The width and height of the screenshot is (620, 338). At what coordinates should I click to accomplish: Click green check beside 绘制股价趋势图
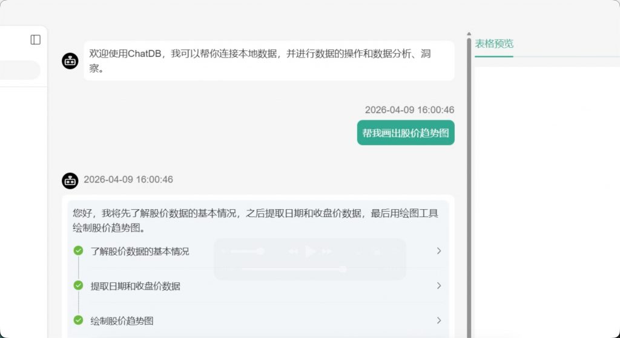point(78,320)
